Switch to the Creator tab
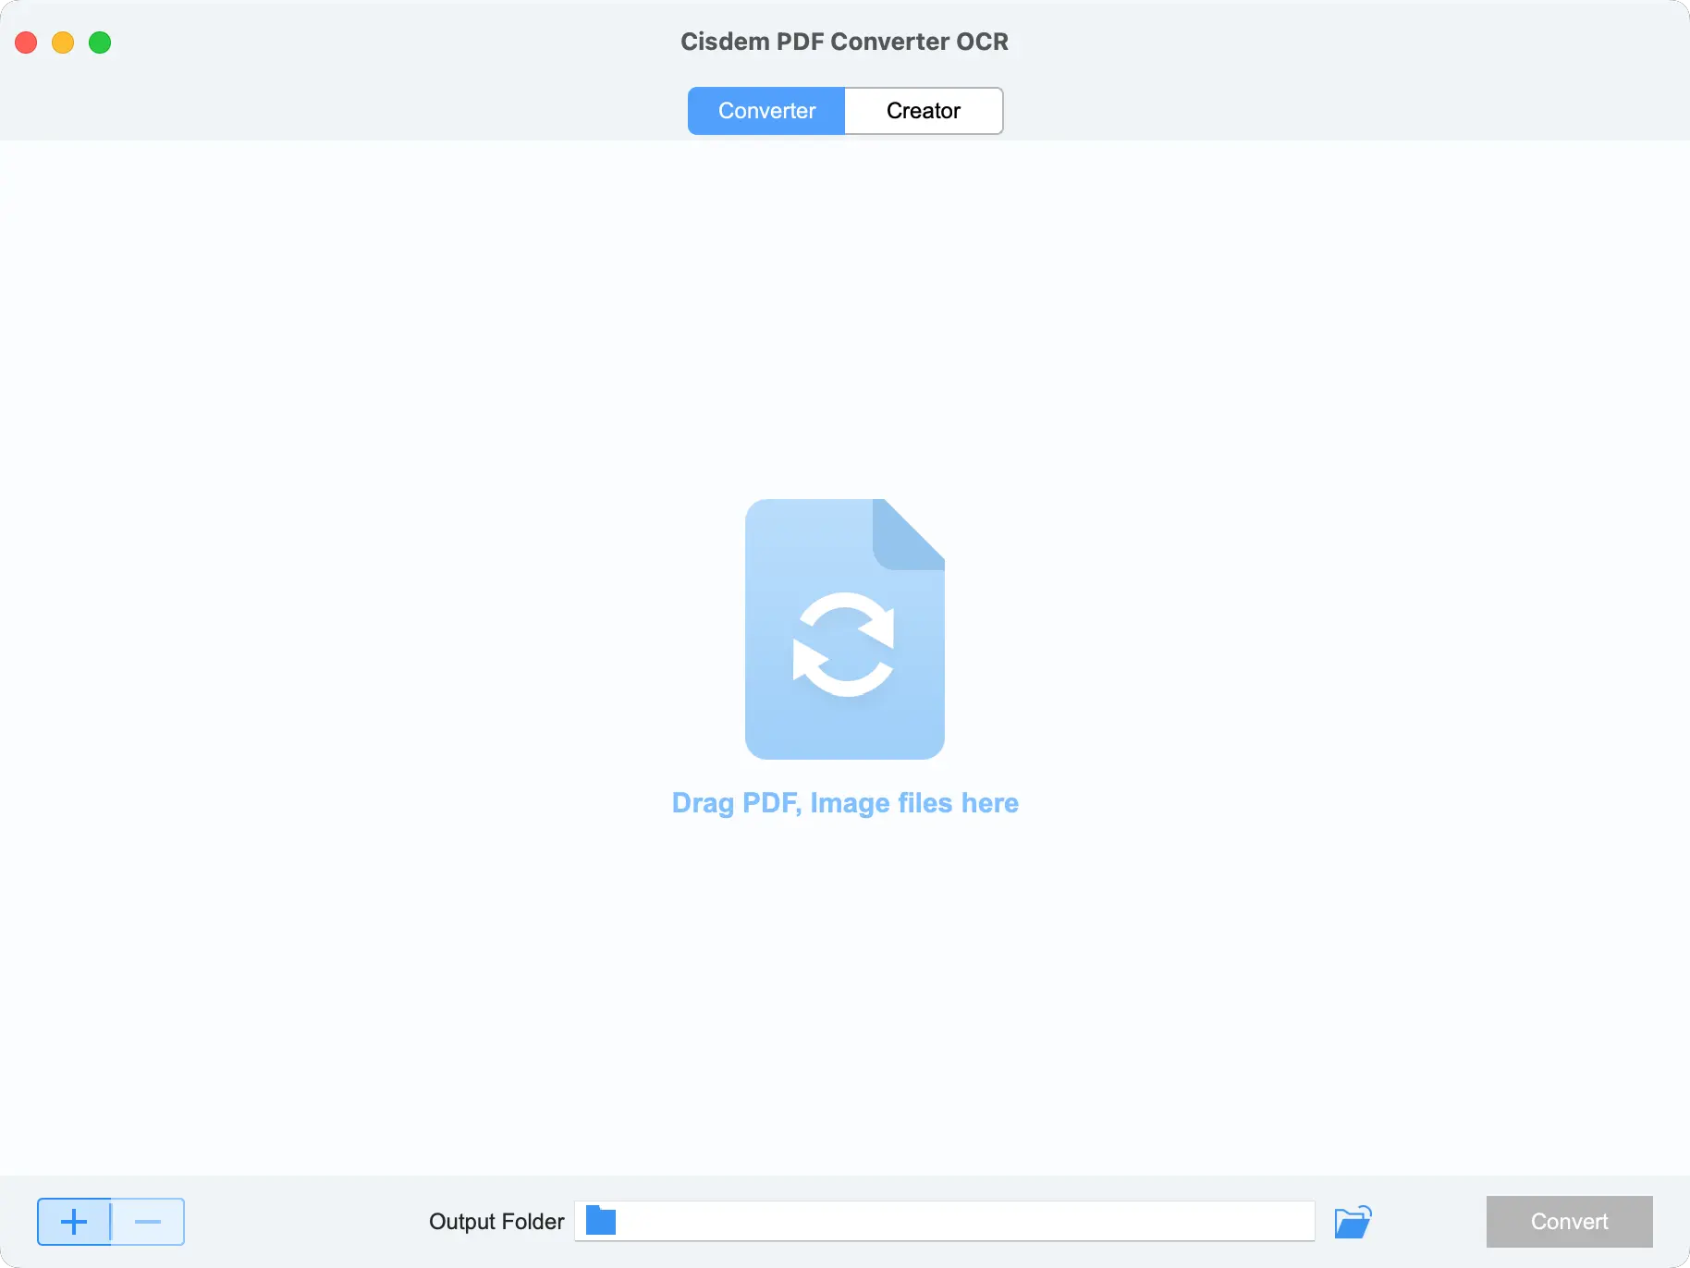Viewport: 1690px width, 1268px height. [x=924, y=111]
